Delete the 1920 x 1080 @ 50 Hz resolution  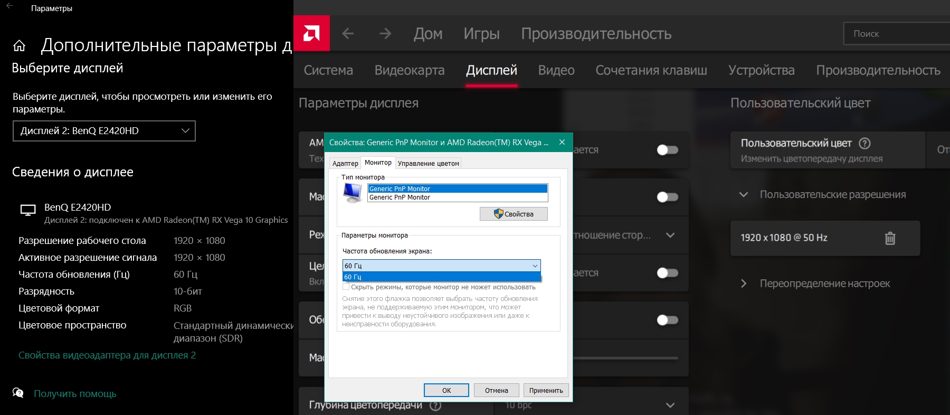(890, 238)
